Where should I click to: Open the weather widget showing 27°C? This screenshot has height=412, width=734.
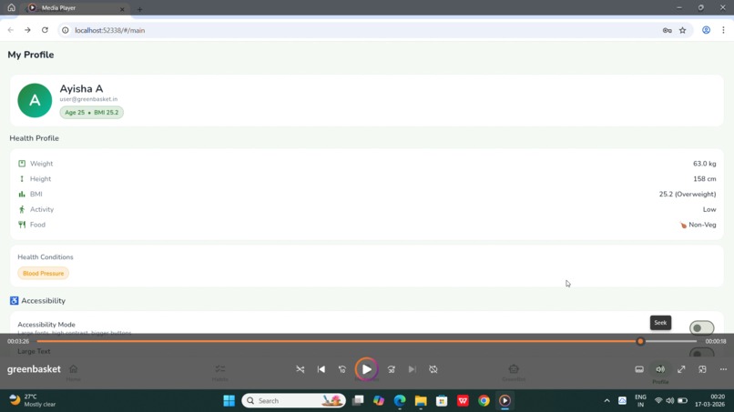[x=33, y=400]
